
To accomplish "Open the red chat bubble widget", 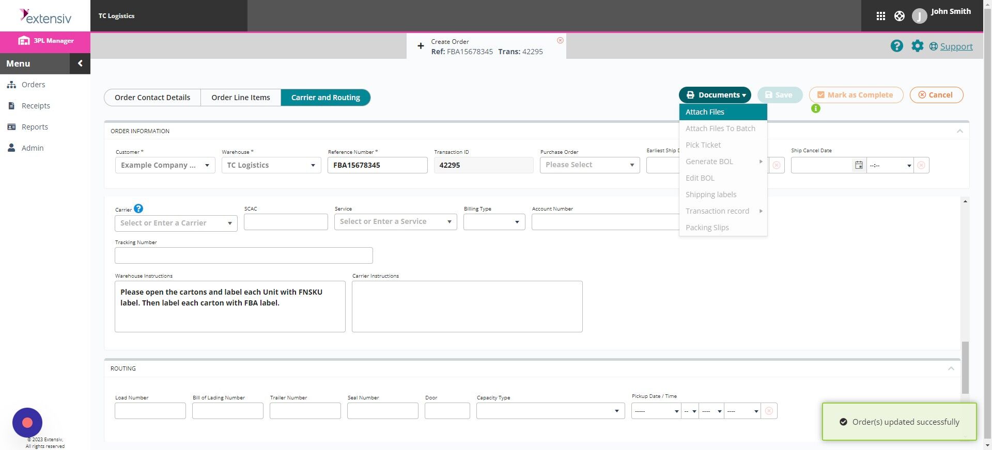I will [27, 423].
